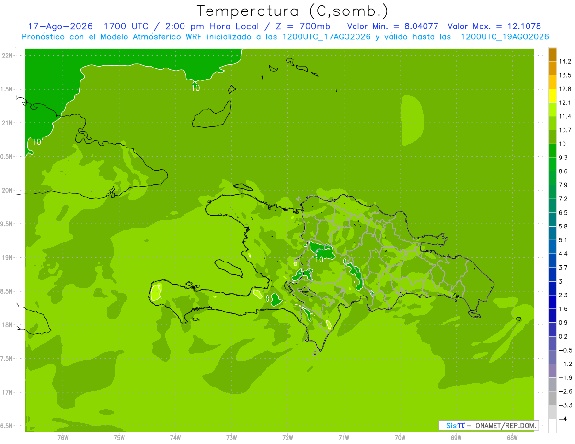Click the '68W' longitude label
Image resolution: width=575 pixels, height=444 pixels.
(x=512, y=438)
